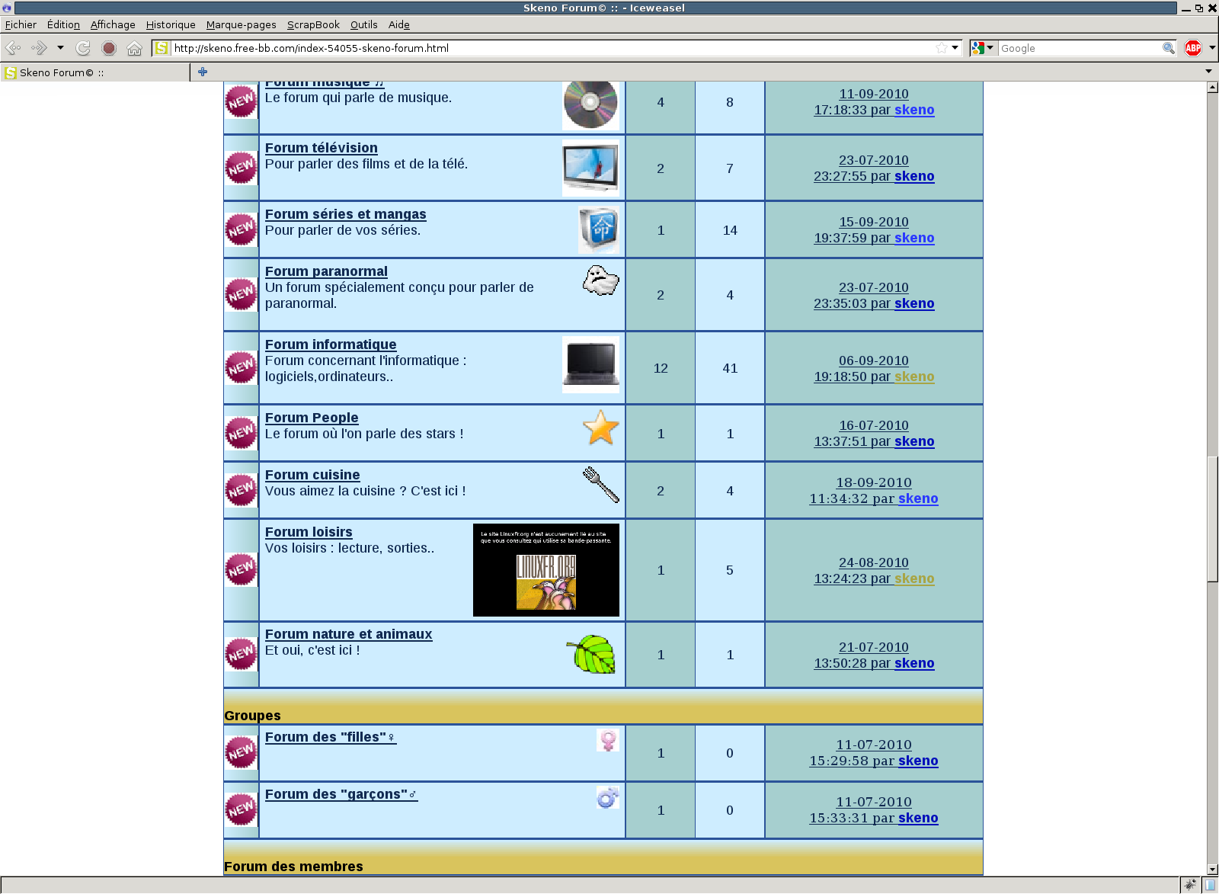Image resolution: width=1219 pixels, height=894 pixels.
Task: Click the browser Reload button
Action: (x=83, y=48)
